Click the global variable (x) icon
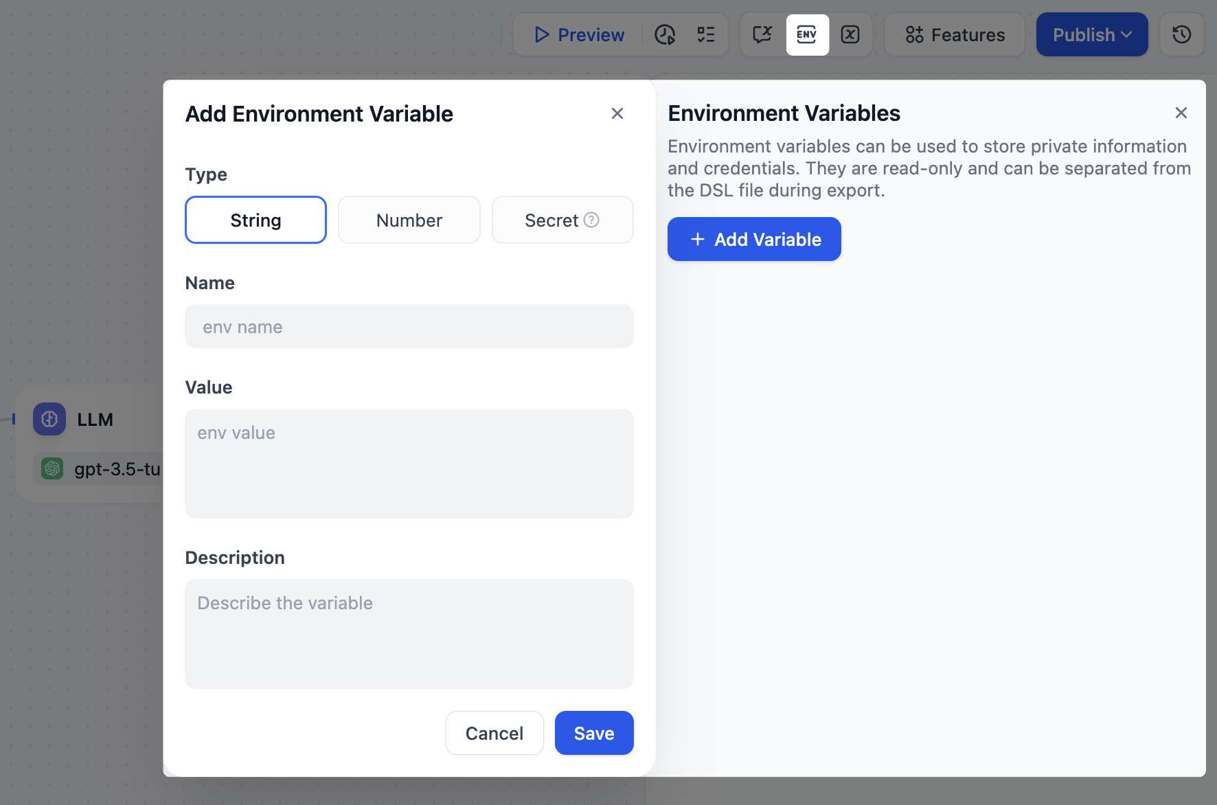The image size is (1217, 805). 850,34
